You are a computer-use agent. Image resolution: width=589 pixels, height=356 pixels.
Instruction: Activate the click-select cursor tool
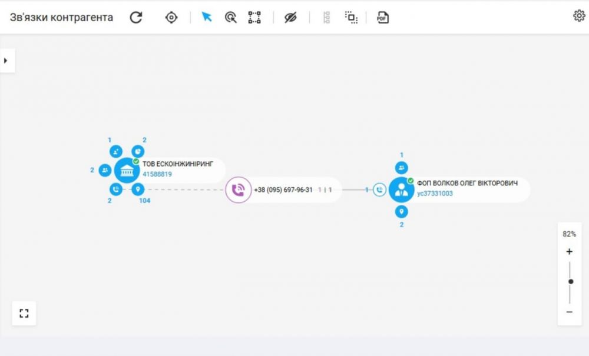click(231, 17)
